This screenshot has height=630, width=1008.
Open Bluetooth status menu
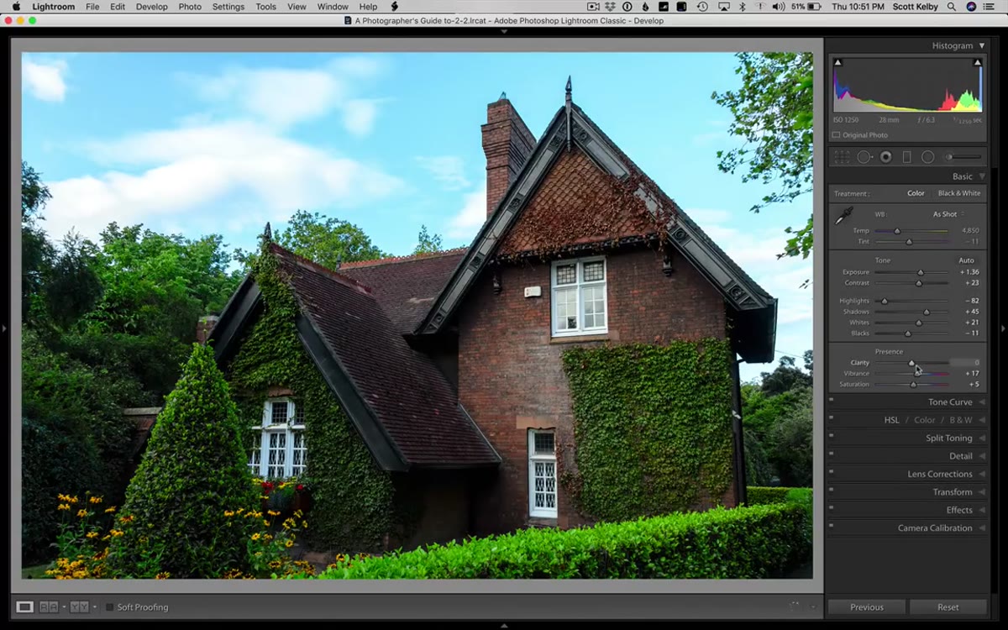click(742, 7)
